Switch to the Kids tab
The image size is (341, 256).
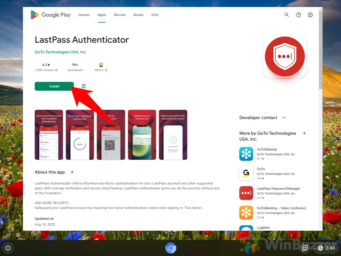(155, 15)
